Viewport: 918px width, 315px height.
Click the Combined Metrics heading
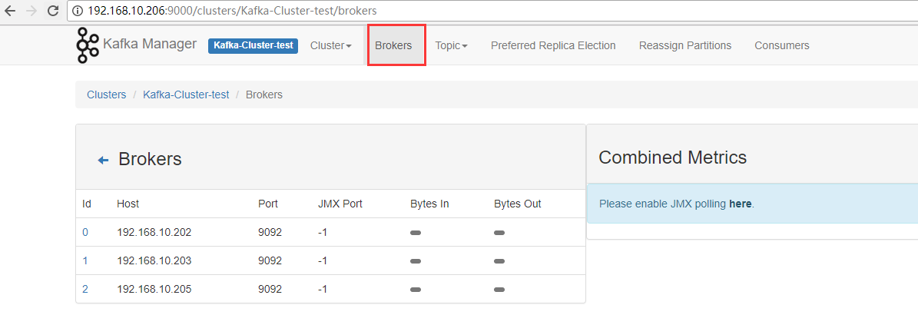point(673,157)
